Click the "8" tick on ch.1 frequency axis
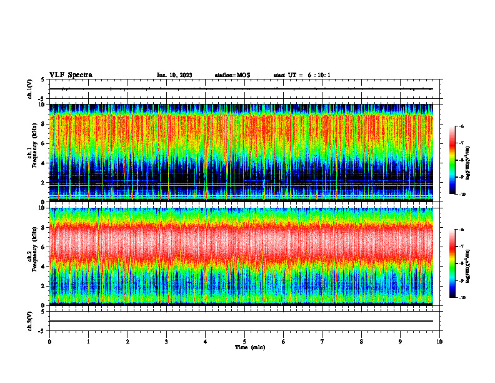The height and width of the screenshot is (383, 495). 44,124
